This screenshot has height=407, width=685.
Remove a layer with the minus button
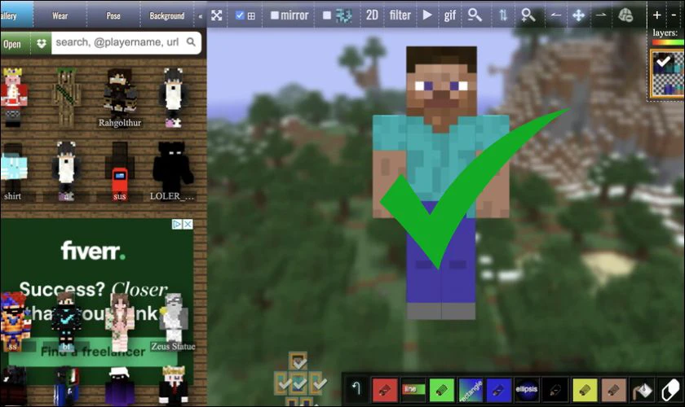tap(674, 15)
